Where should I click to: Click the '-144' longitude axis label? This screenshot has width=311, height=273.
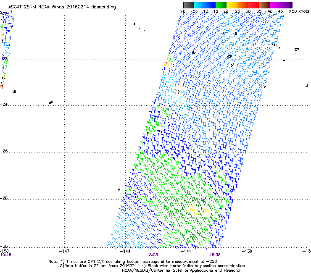coord(125,251)
